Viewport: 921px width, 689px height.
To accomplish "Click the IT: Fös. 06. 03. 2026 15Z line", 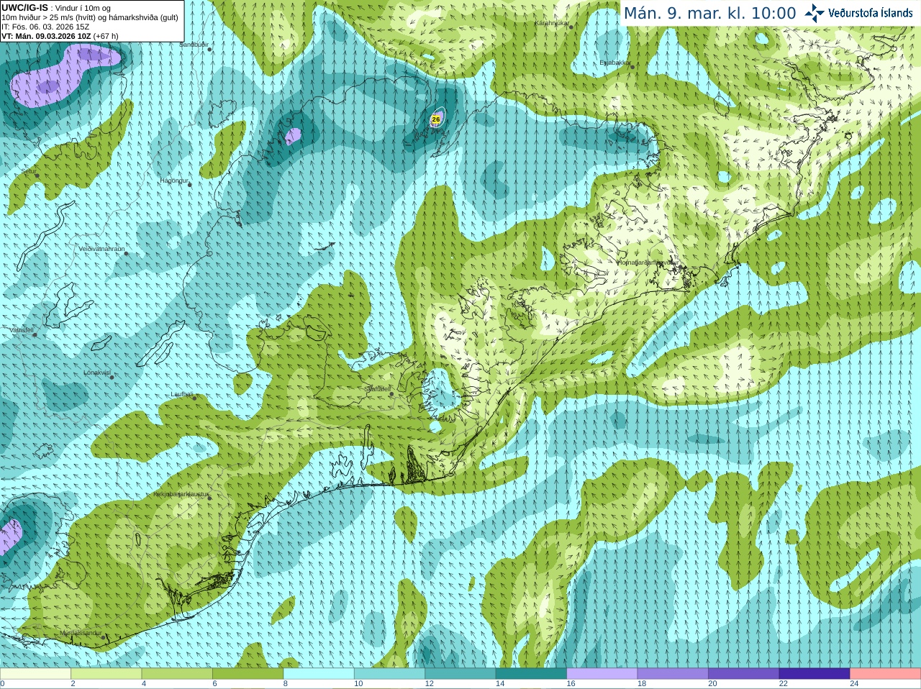I will (45, 27).
